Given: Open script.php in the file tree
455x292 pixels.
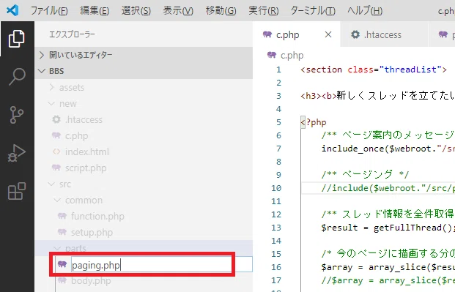Looking at the screenshot, I should click(x=86, y=168).
